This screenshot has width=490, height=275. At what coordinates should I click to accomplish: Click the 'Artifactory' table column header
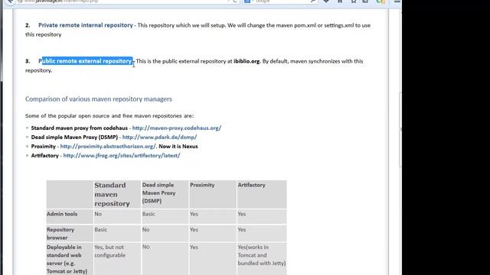262,194
